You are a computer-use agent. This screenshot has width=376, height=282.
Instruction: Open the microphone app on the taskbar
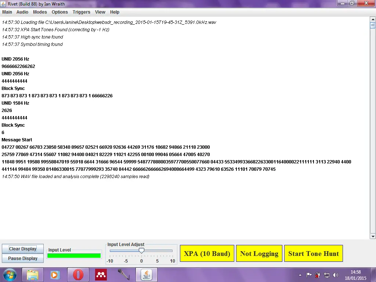tap(124, 275)
